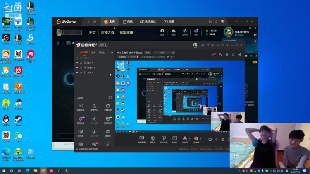This screenshot has width=310, height=174.
Task: Hide the 图片 1 source layer
Action: pyautogui.click(x=77, y=63)
